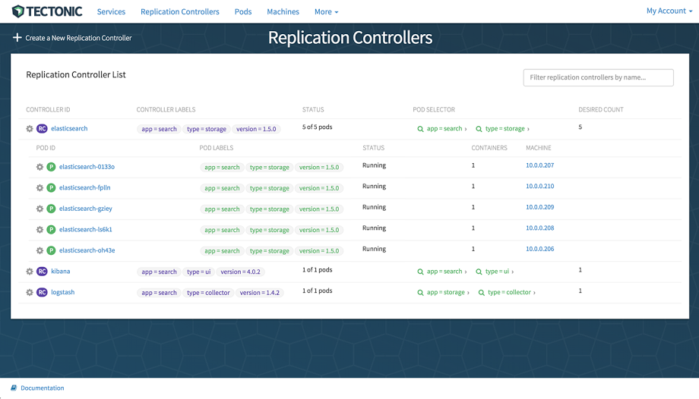Click kibana controller label type=ui
Screen dimensions: 699x399
point(199,272)
